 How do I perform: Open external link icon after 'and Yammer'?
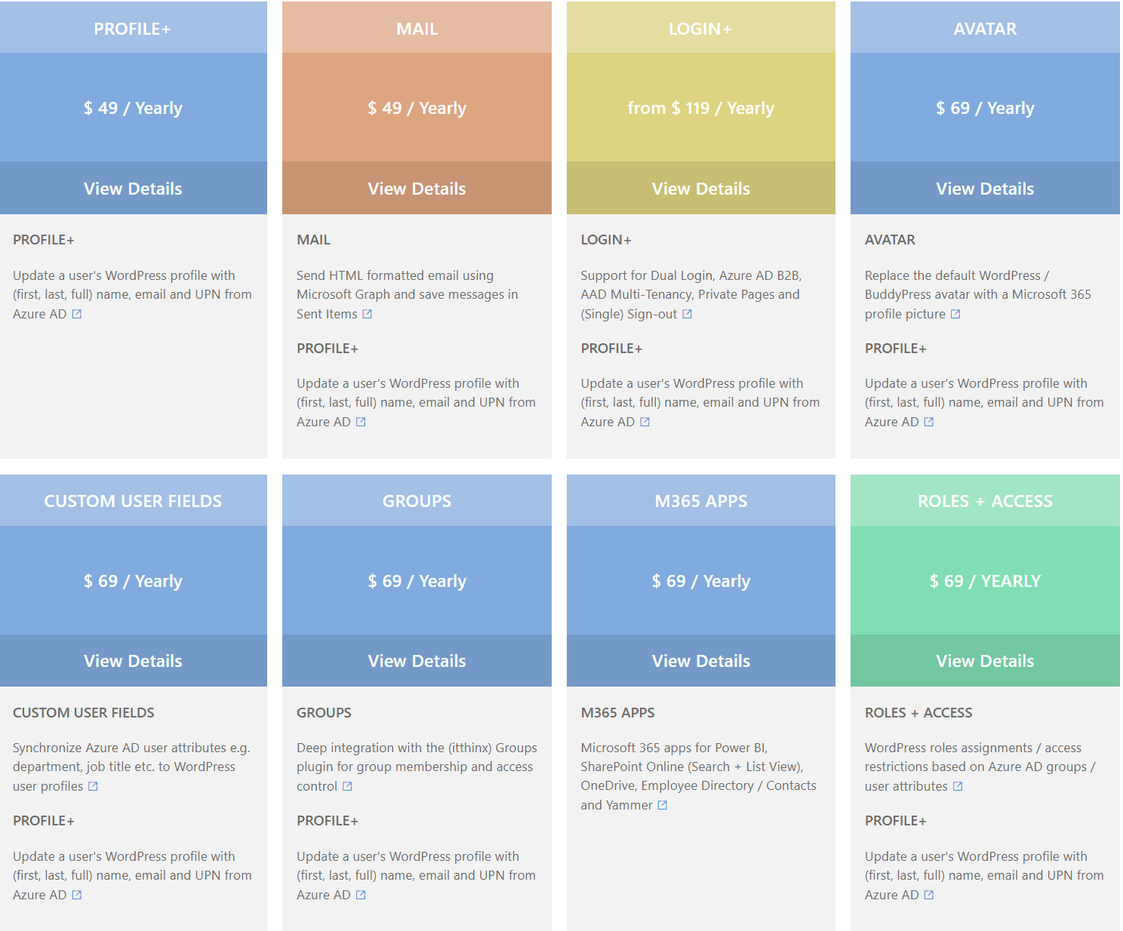[663, 806]
